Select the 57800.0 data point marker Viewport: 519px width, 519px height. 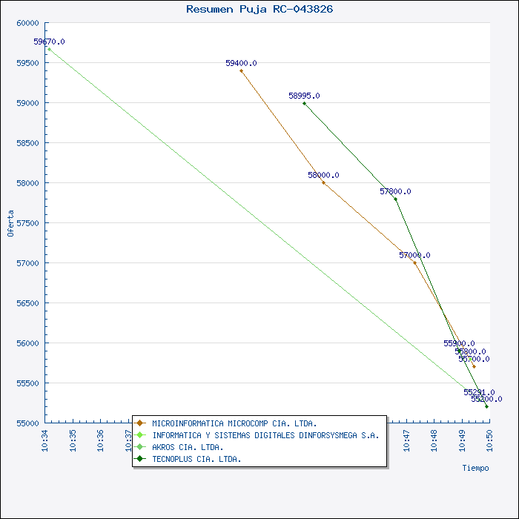click(395, 199)
